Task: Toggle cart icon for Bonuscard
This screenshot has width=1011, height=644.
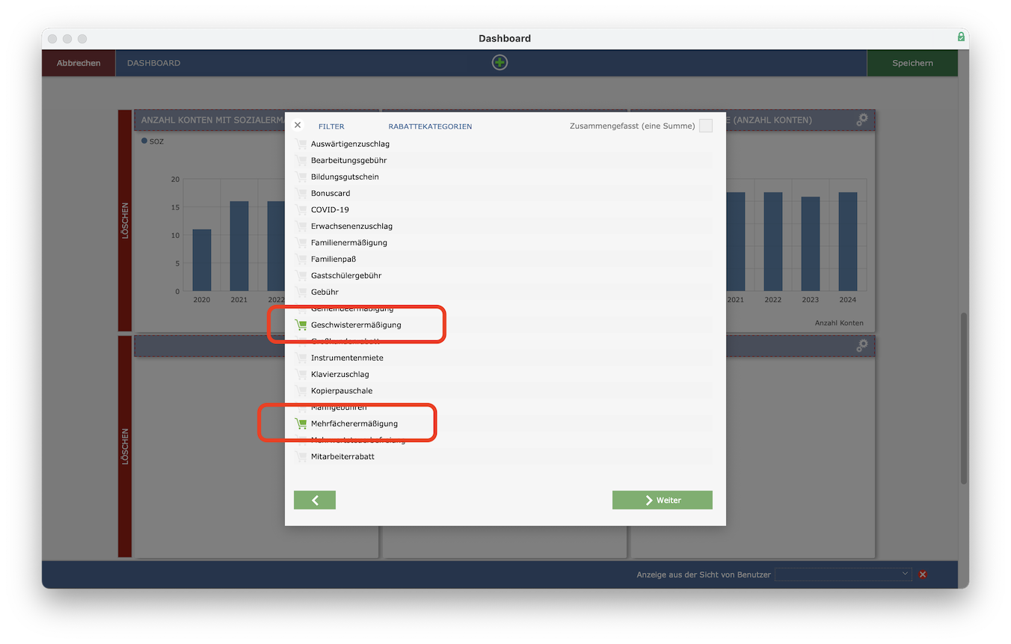Action: click(x=301, y=193)
